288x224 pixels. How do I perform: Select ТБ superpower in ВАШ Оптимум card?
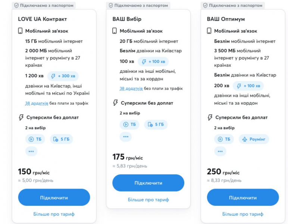point(224,139)
